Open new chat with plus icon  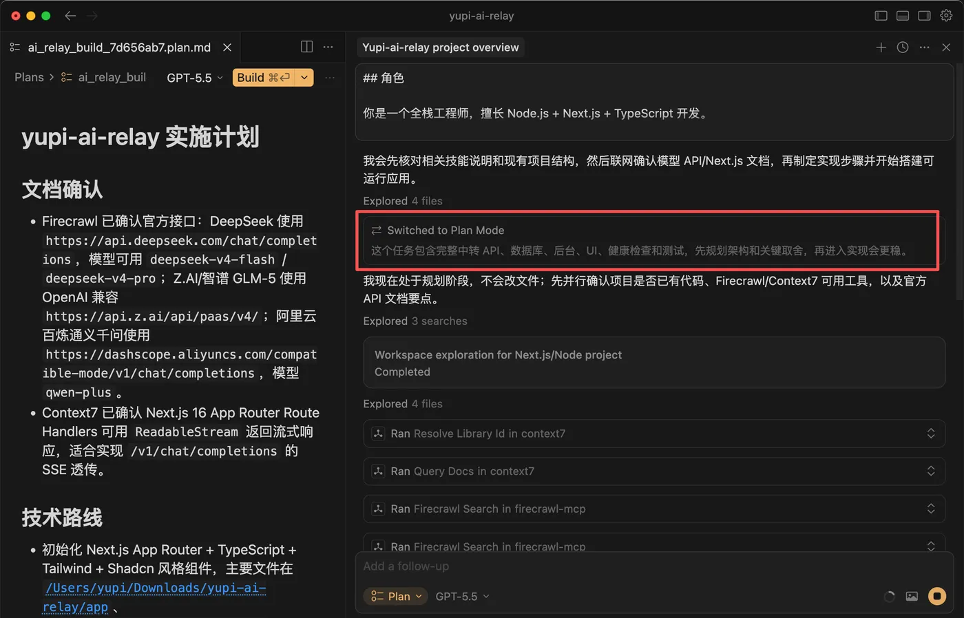tap(881, 47)
